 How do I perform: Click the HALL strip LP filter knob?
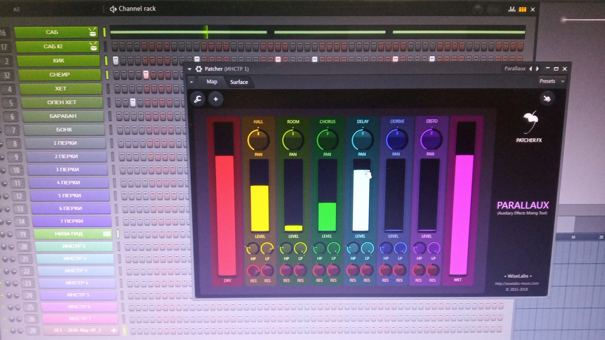tap(267, 248)
